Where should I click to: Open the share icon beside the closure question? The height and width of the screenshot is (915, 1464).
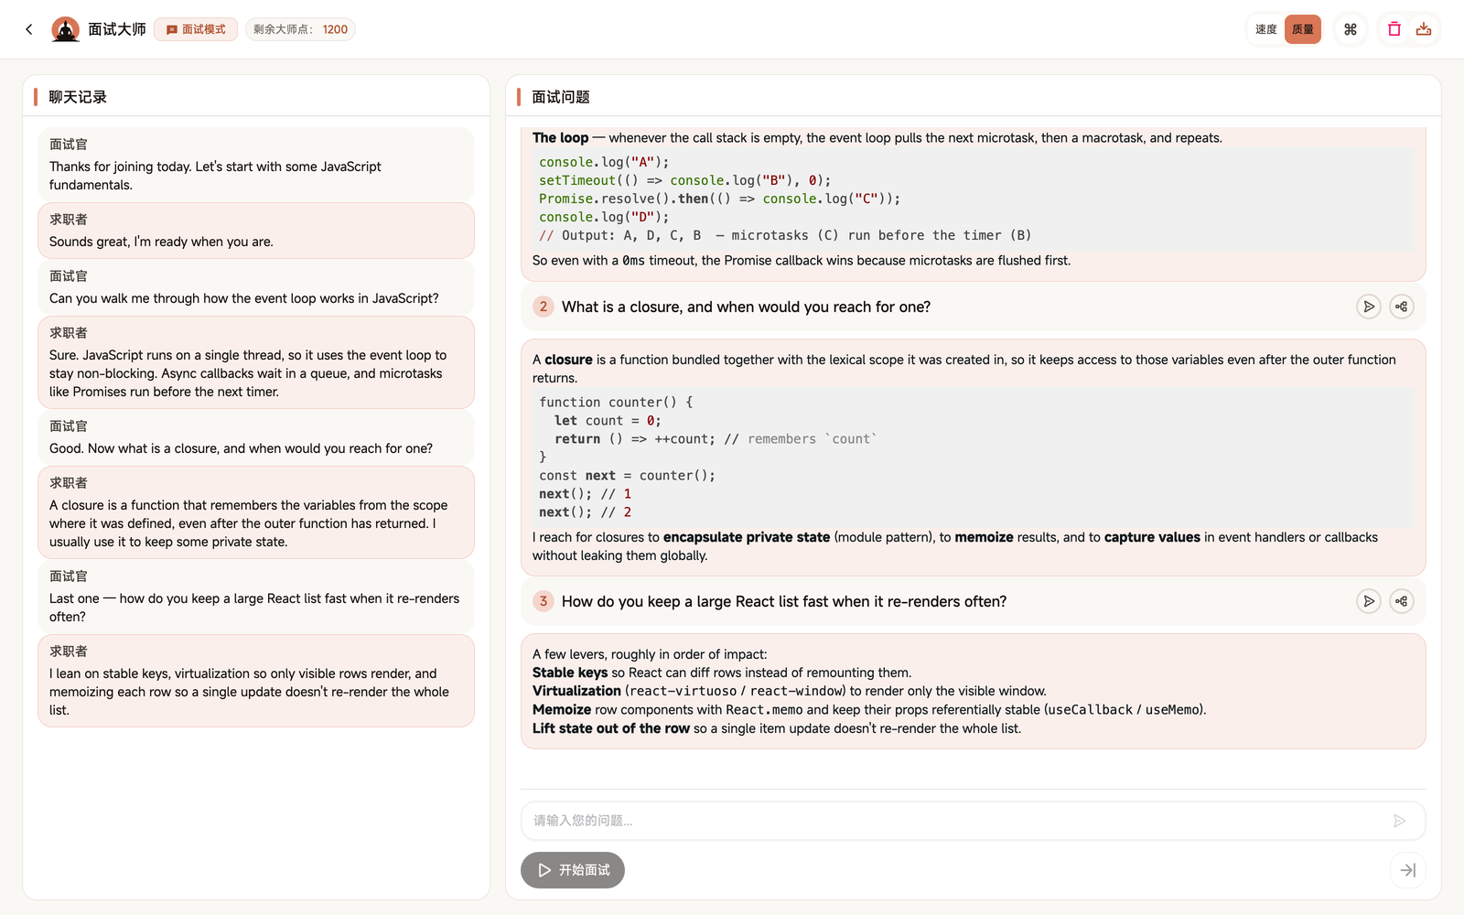click(1402, 307)
